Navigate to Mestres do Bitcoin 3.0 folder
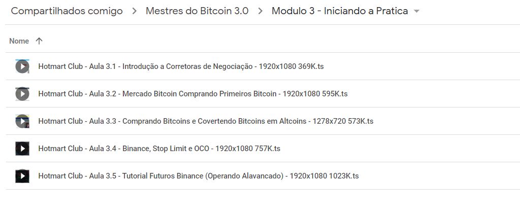Screen dimensions: 520x215 (197, 11)
